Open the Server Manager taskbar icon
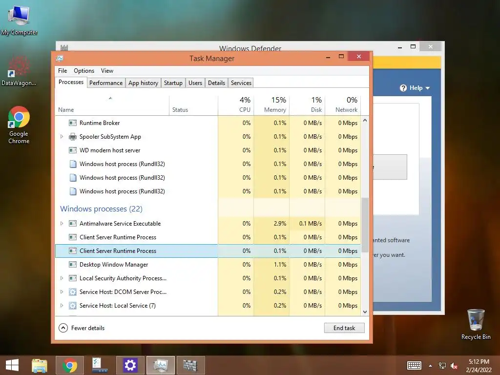The width and height of the screenshot is (500, 375). (x=100, y=365)
